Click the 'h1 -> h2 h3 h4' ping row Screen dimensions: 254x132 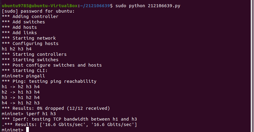[21, 87]
